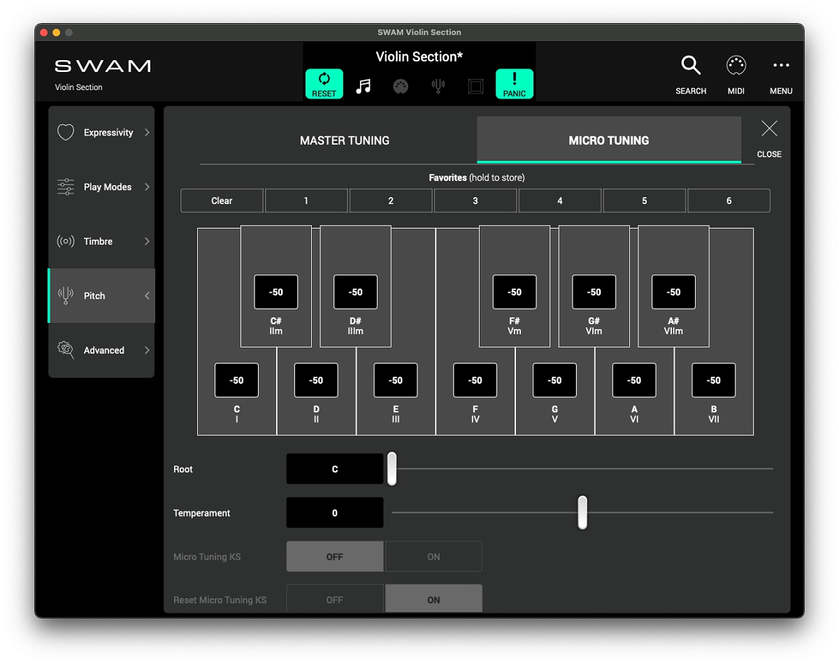
Task: Recall favorite slot 3
Action: click(x=475, y=201)
